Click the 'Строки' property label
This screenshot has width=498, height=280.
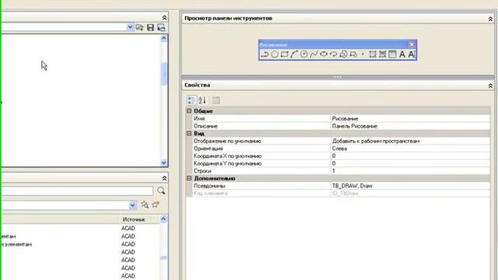(202, 171)
